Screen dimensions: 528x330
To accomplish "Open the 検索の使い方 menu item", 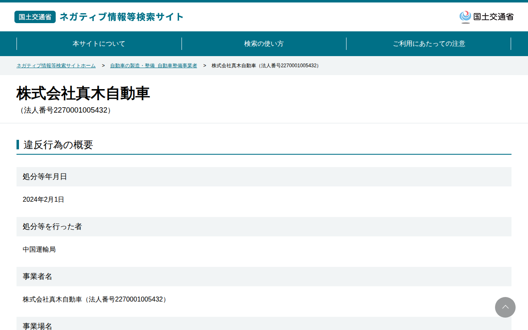I will click(264, 44).
